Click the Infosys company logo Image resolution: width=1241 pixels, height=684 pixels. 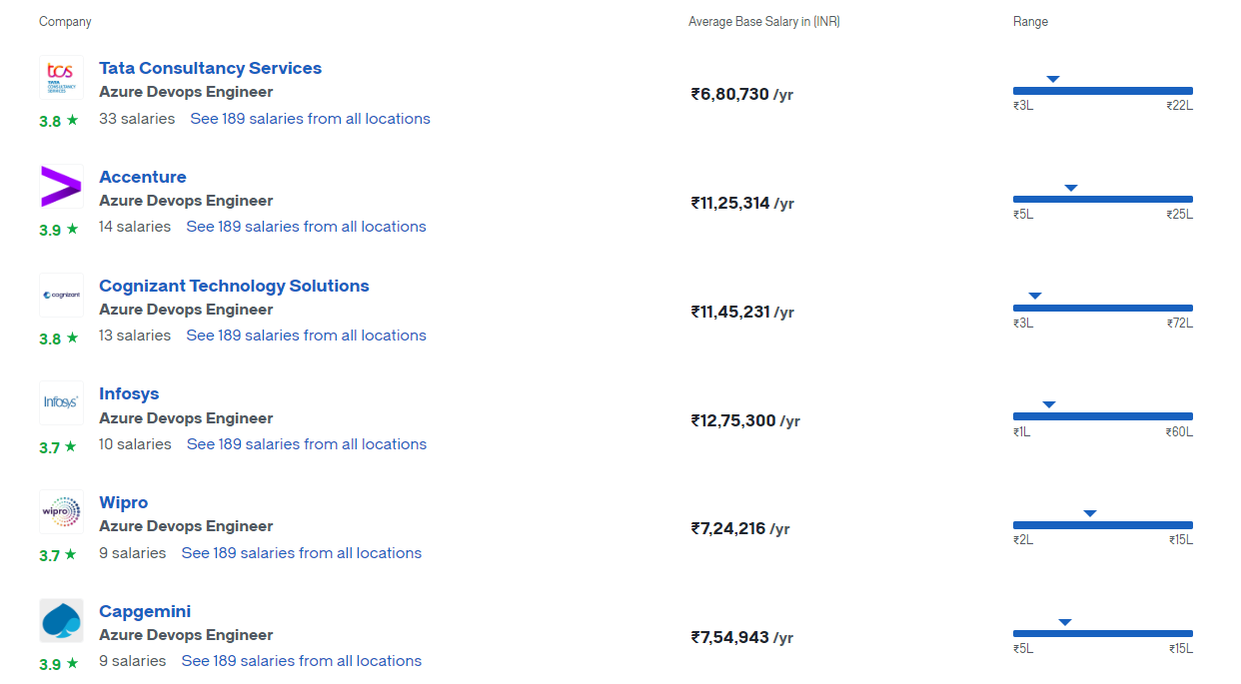coord(61,403)
